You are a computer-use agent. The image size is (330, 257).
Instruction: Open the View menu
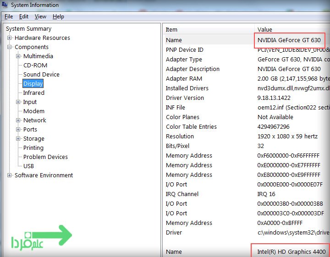pos(40,16)
